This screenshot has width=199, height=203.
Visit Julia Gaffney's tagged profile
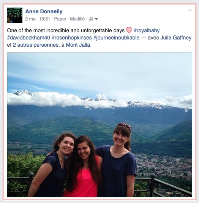click(176, 38)
